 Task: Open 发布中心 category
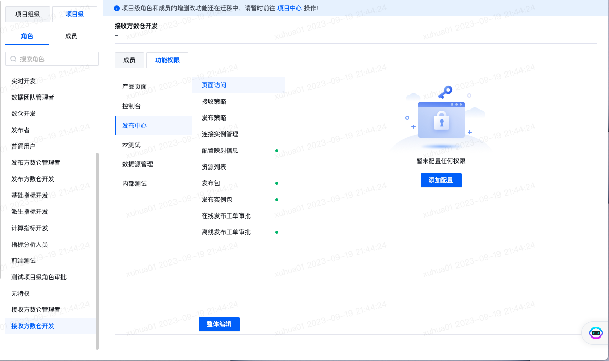[x=154, y=126]
